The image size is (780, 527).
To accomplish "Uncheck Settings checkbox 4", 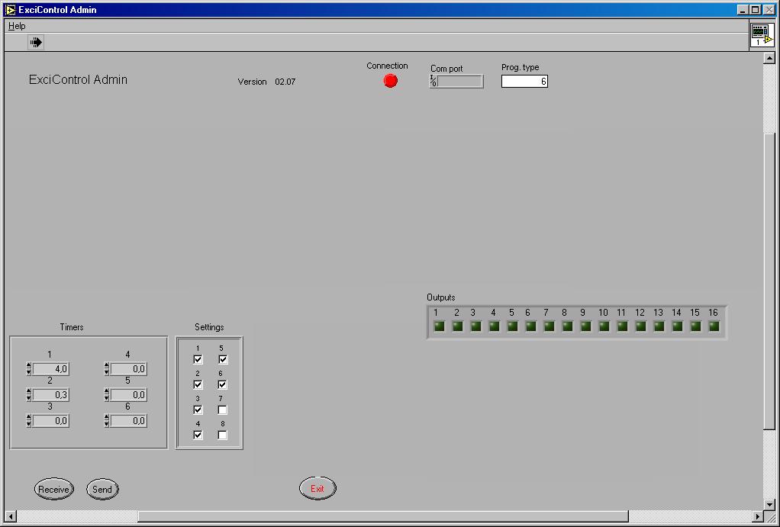I will [x=198, y=435].
